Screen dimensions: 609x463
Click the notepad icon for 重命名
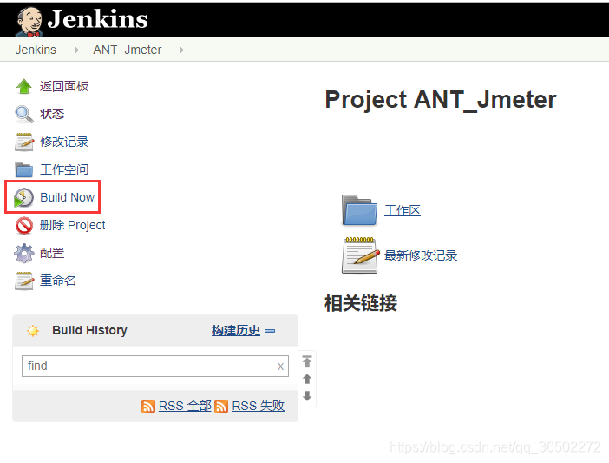(x=24, y=281)
